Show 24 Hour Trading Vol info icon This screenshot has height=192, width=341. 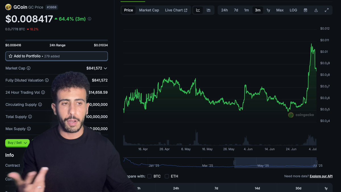tap(43, 92)
